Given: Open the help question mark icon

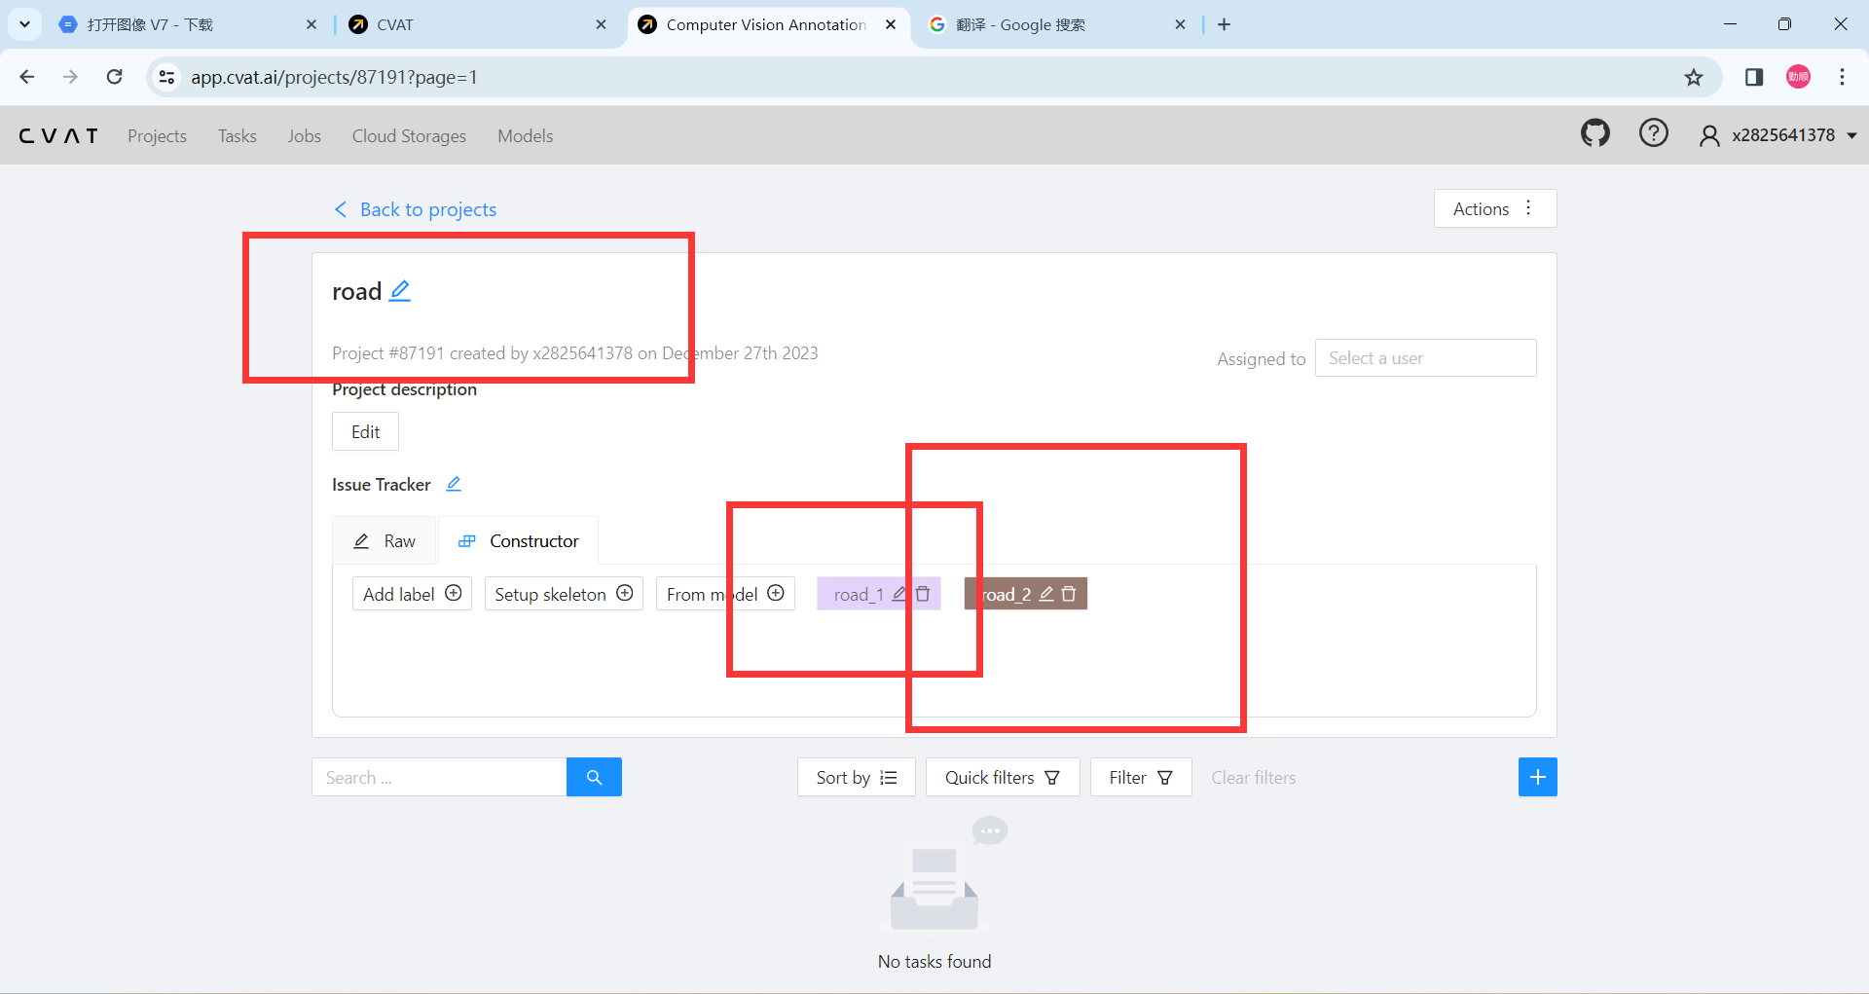Looking at the screenshot, I should coord(1653,133).
